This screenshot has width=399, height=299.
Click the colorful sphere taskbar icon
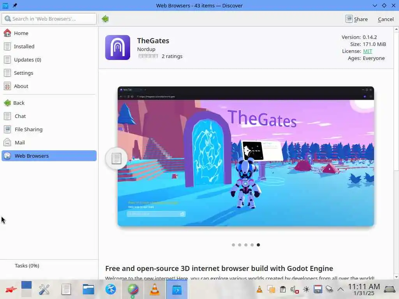(x=133, y=290)
